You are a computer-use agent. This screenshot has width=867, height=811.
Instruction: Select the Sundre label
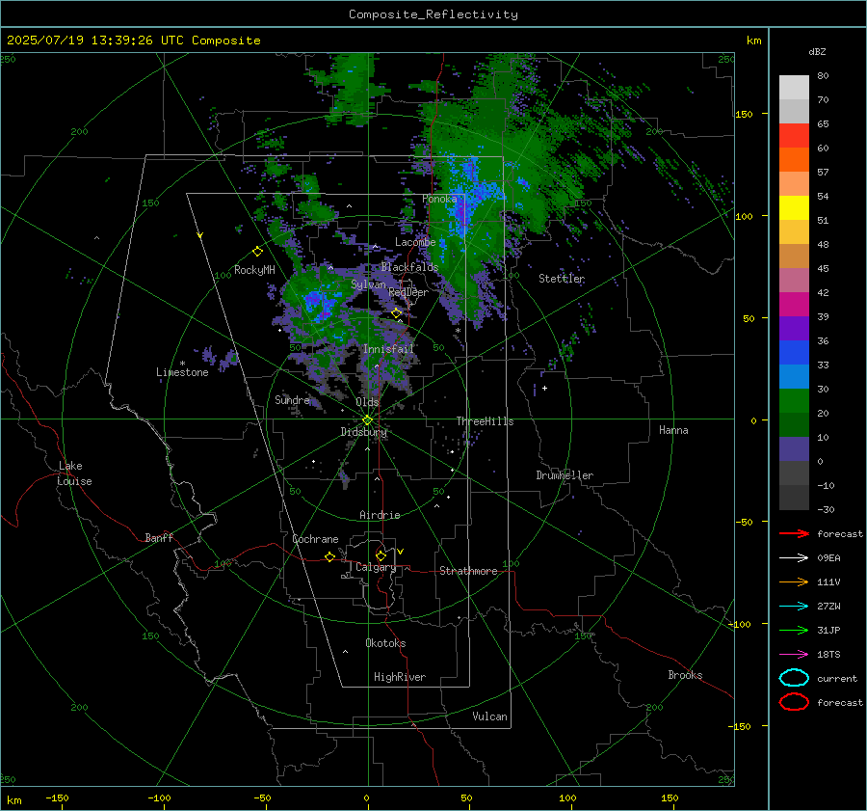click(292, 399)
